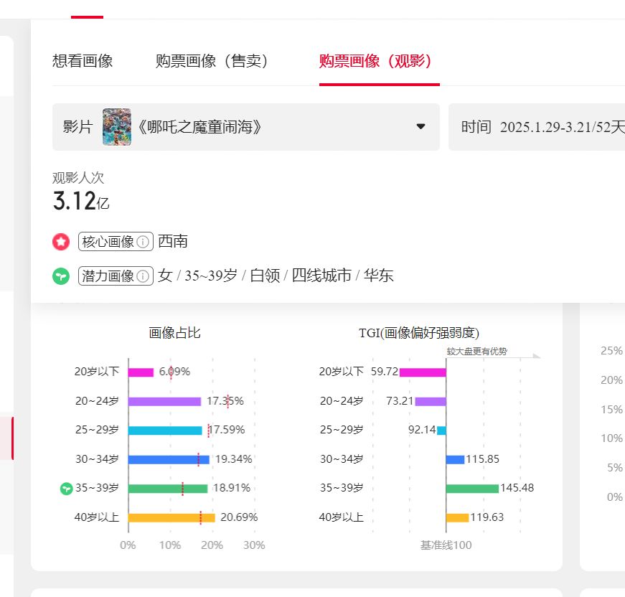Click the 较大盘更有优势 arrow label

pos(476,352)
